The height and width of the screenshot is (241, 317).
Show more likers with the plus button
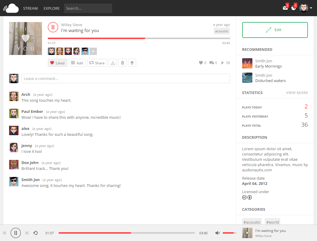tap(93, 51)
